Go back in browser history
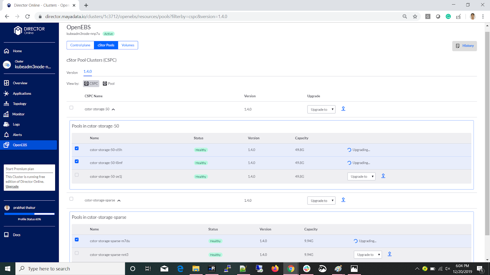Screen dimensions: 490x275 pyautogui.click(x=7, y=16)
